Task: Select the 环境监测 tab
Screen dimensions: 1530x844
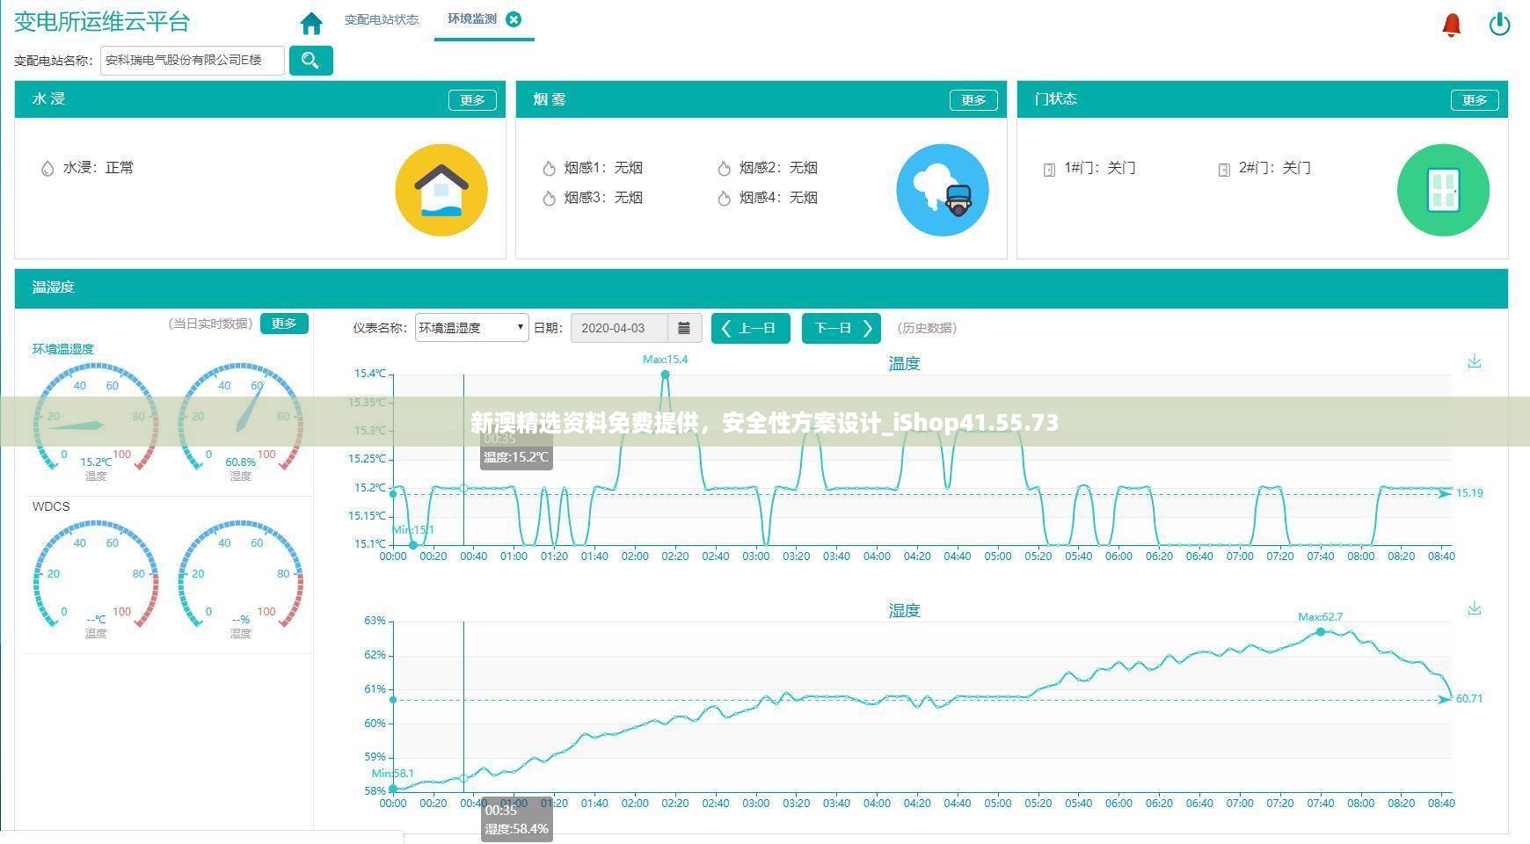Action: pos(472,18)
